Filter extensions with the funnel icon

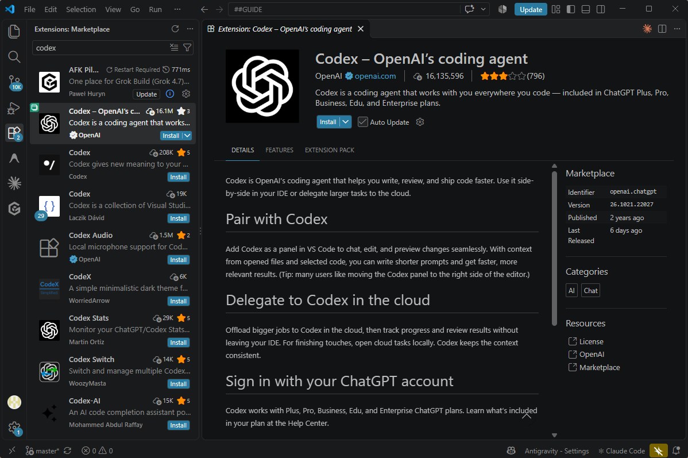point(187,48)
